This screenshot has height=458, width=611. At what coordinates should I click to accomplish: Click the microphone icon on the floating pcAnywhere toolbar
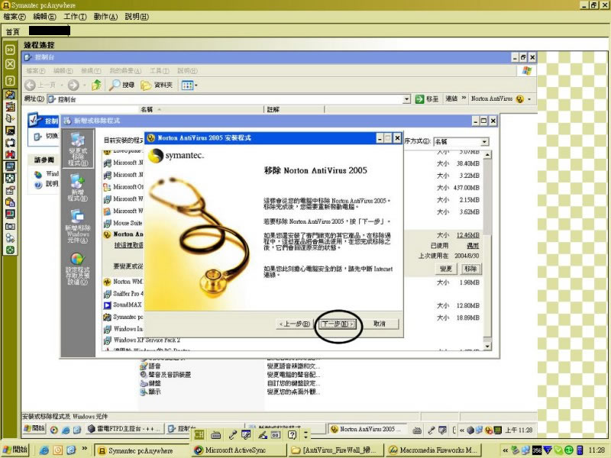click(233, 435)
